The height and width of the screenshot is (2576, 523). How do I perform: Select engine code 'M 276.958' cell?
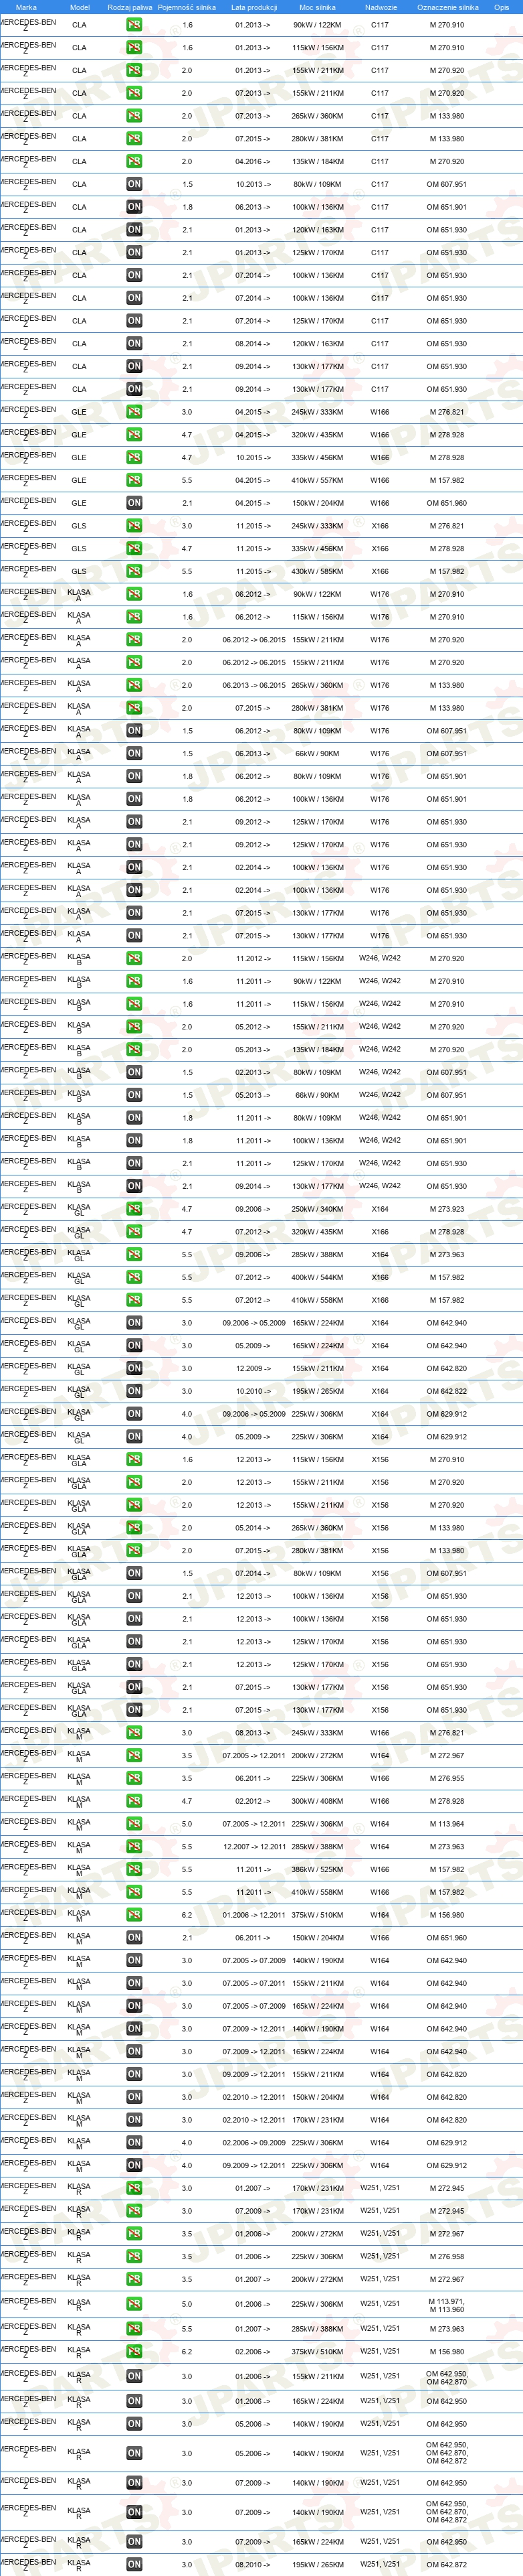pyautogui.click(x=446, y=2257)
